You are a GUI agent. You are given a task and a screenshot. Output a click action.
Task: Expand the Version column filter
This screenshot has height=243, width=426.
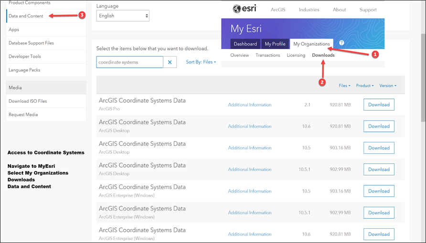pyautogui.click(x=388, y=86)
